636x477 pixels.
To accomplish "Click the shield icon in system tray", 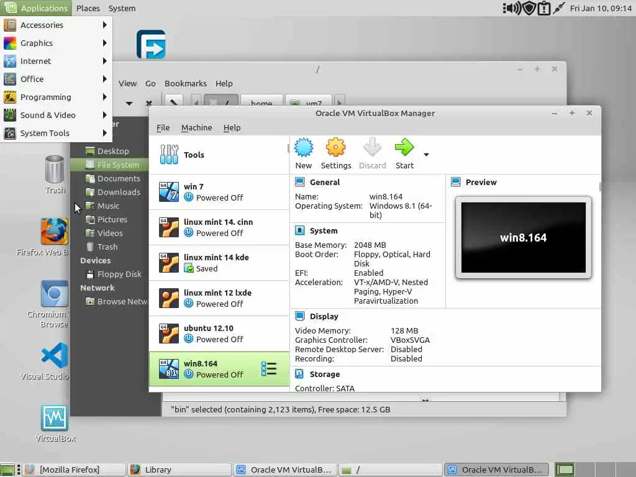I will 529,8.
